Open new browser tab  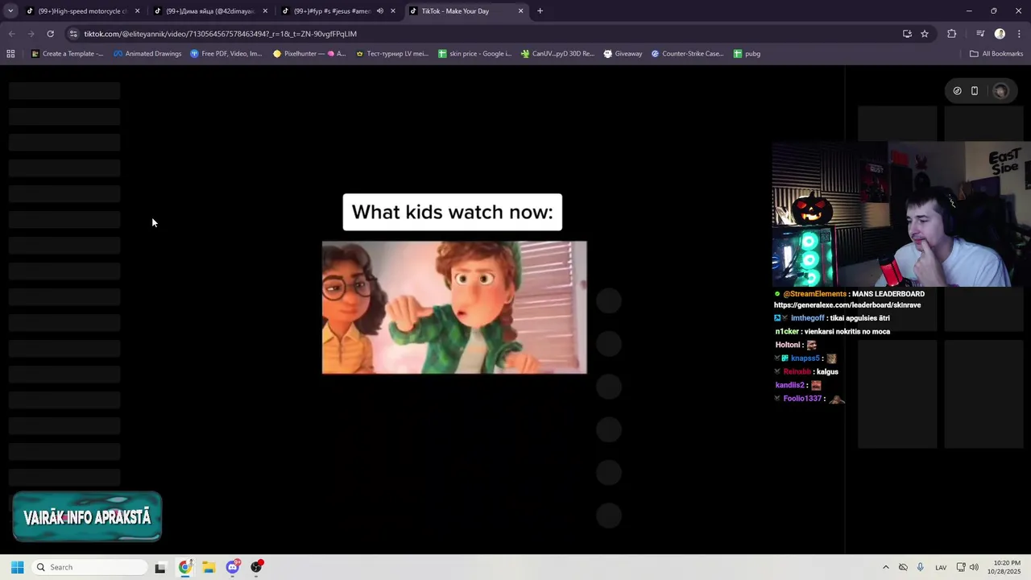[x=540, y=11]
